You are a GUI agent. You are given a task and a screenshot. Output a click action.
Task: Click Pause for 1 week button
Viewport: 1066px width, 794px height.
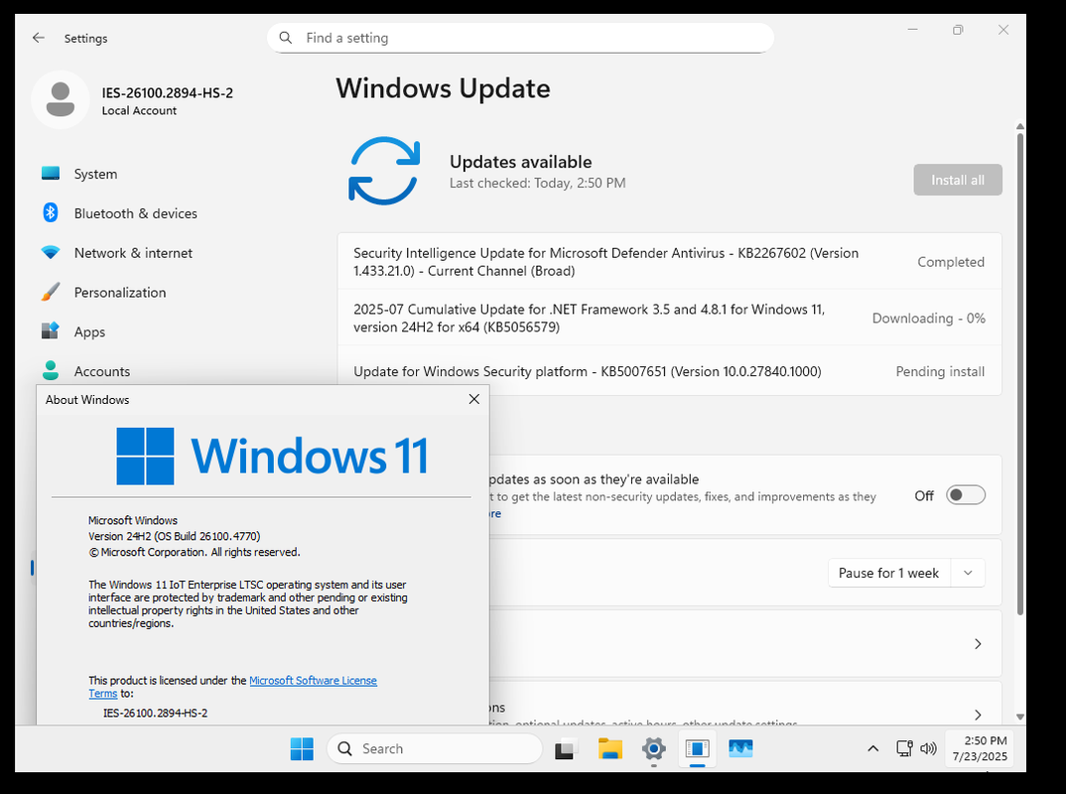click(x=888, y=573)
